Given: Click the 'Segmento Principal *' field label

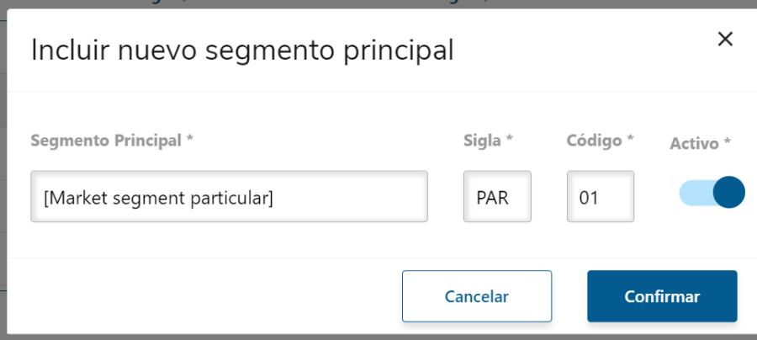Looking at the screenshot, I should point(112,141).
